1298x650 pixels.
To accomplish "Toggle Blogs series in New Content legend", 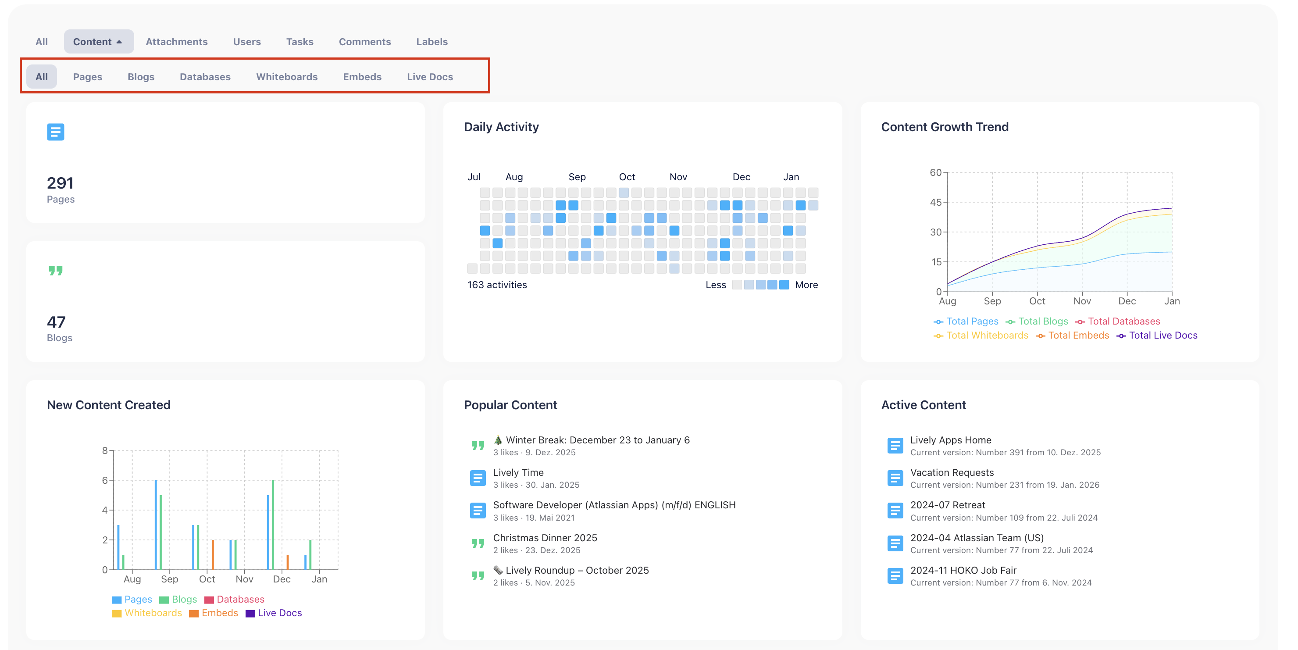I will [178, 599].
